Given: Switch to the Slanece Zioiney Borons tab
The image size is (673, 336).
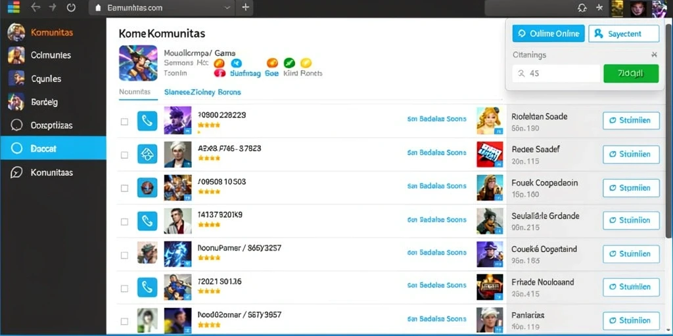Looking at the screenshot, I should click(202, 92).
